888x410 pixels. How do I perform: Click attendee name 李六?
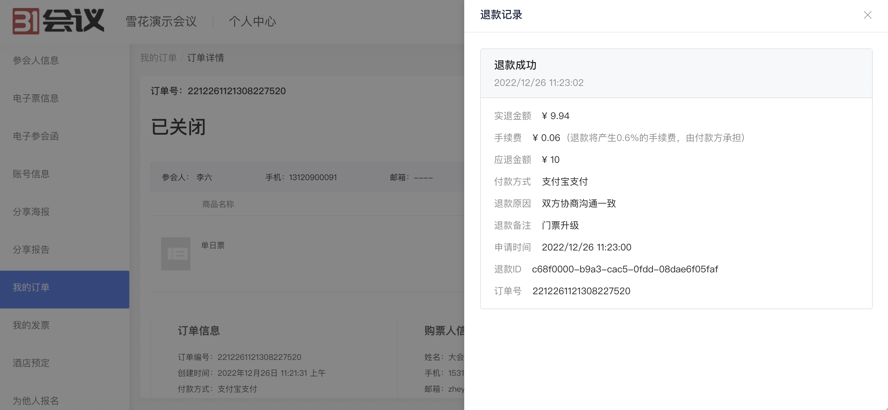point(204,177)
